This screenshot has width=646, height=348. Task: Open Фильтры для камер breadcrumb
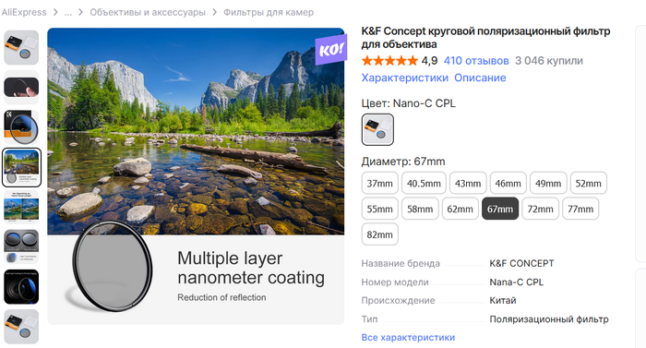(x=269, y=12)
